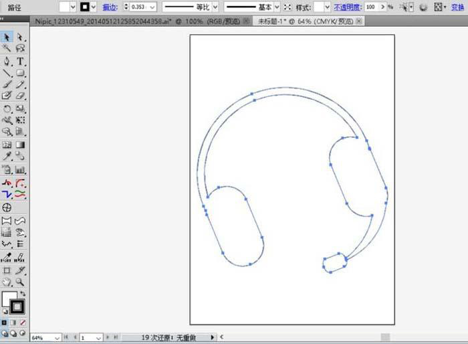468x344 pixels.
Task: Select the Gradient tool
Action: tap(20, 145)
